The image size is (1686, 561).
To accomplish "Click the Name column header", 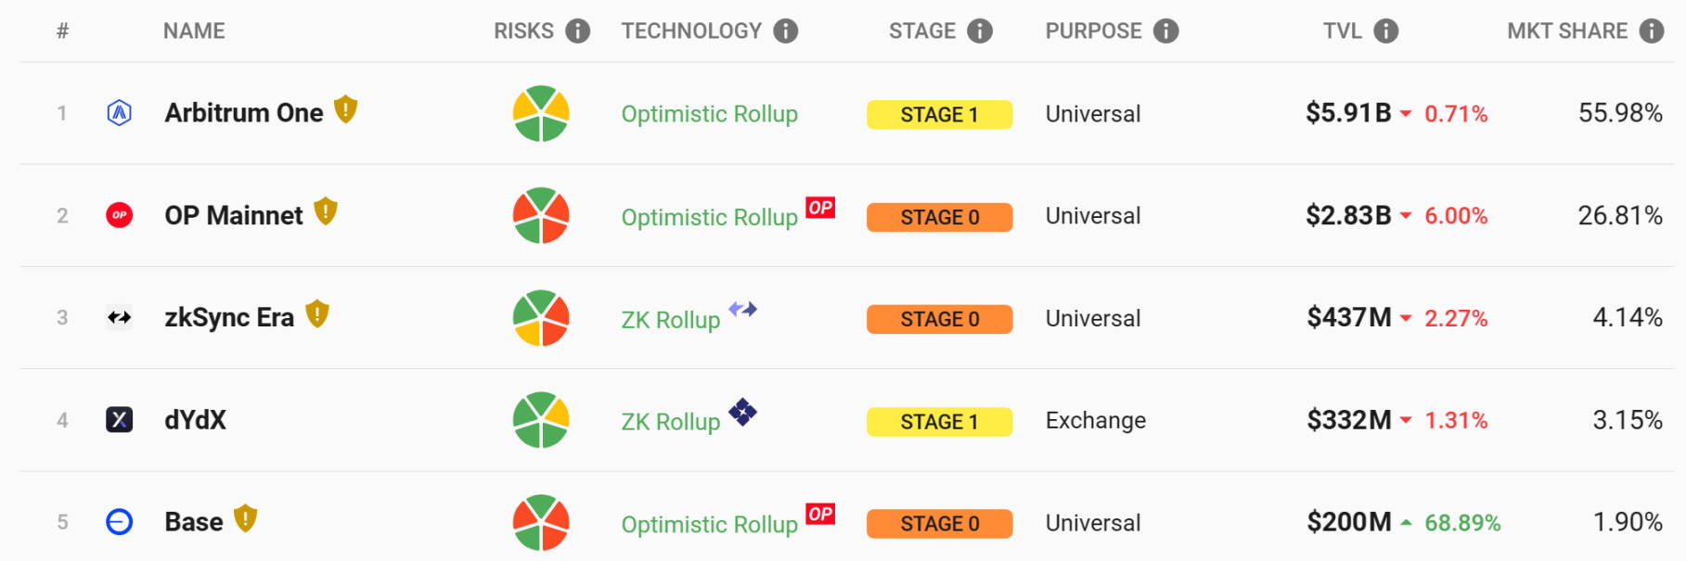I will 194,32.
